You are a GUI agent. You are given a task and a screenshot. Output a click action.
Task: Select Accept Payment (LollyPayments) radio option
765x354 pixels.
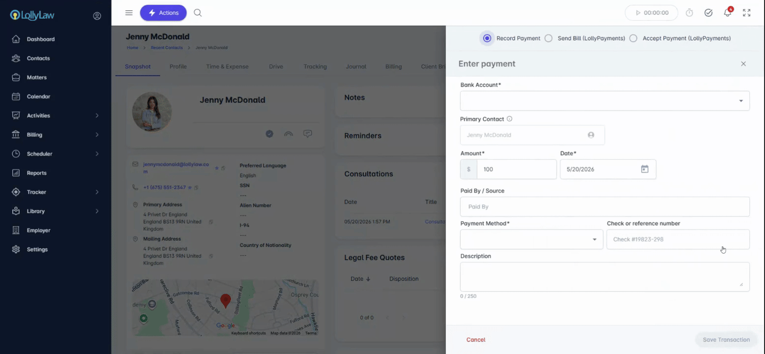pyautogui.click(x=633, y=38)
